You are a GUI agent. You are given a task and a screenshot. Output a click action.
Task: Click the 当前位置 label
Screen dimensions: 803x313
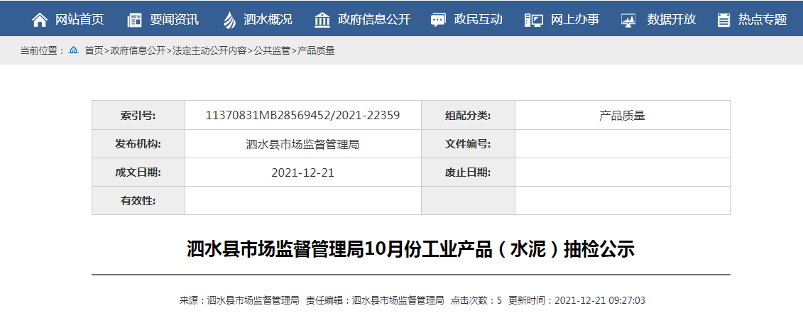pyautogui.click(x=43, y=50)
